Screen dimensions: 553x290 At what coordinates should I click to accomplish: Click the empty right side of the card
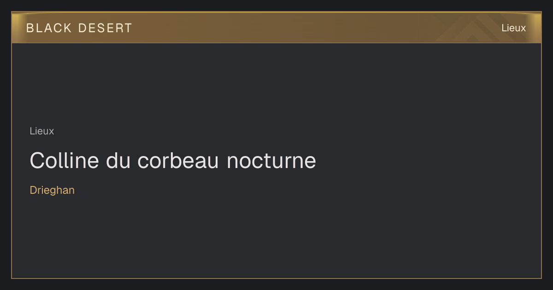(438, 161)
